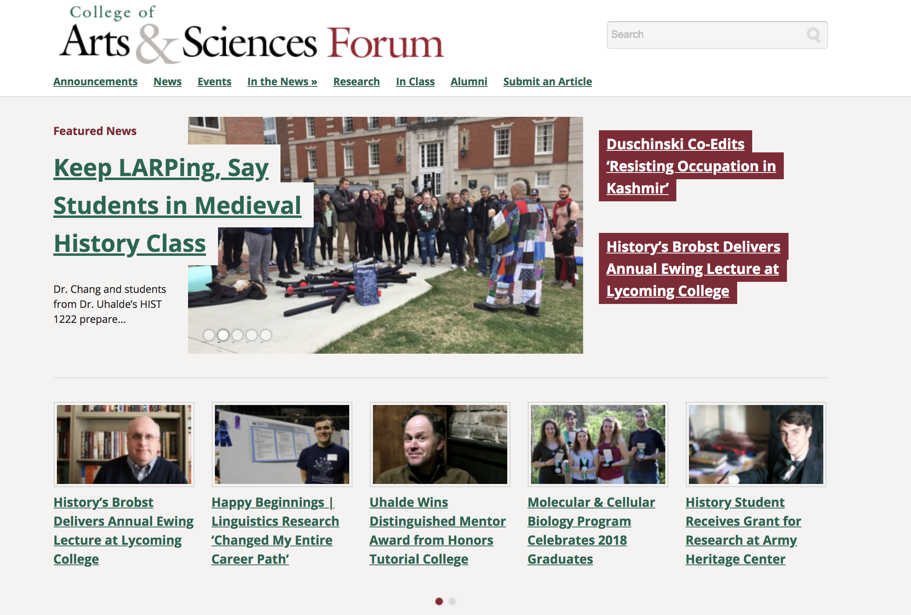
Task: Open the Alumni menu item
Action: click(x=469, y=82)
